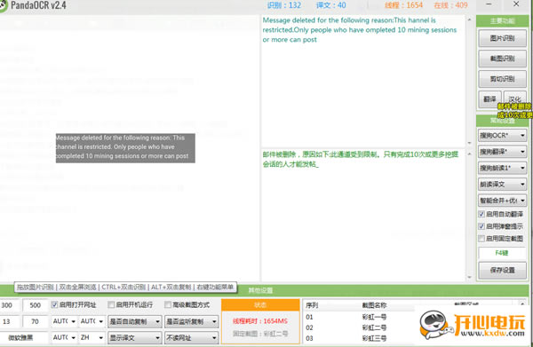Open the 是否监听复制 dropdown
Viewport: 533px width, 347px height.
click(191, 321)
